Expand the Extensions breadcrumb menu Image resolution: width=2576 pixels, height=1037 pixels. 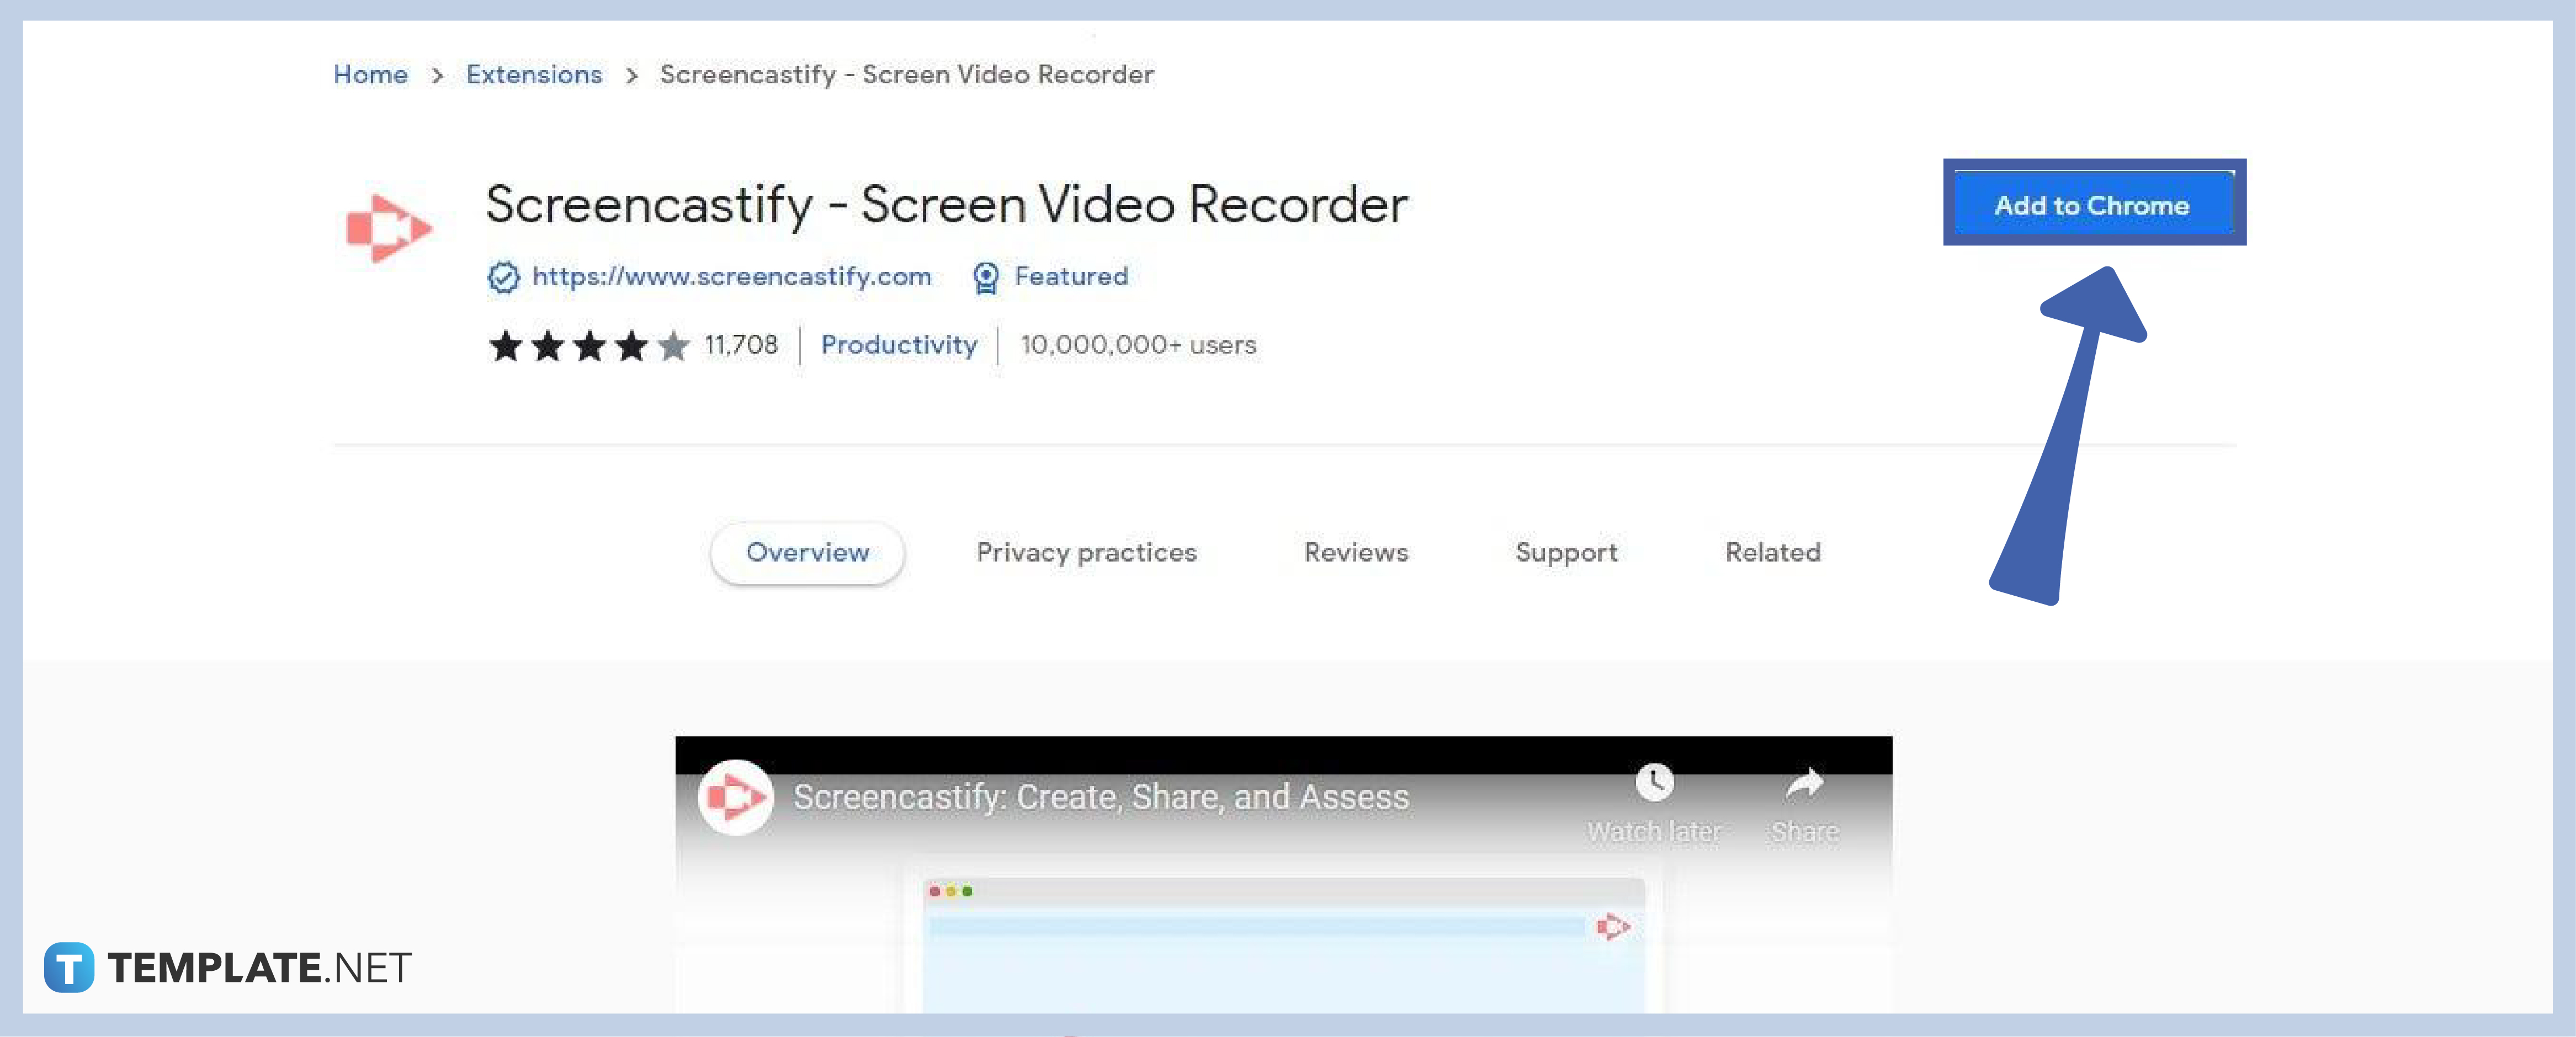click(534, 75)
